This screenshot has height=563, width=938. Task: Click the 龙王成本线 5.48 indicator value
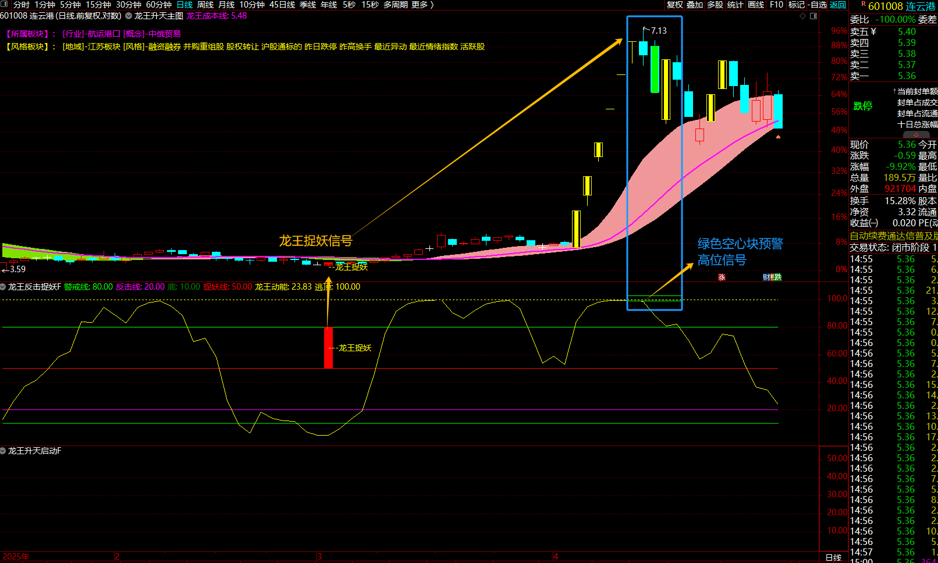pyautogui.click(x=216, y=16)
